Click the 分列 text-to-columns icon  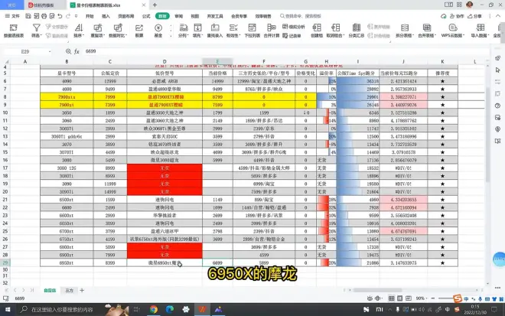[x=184, y=28]
